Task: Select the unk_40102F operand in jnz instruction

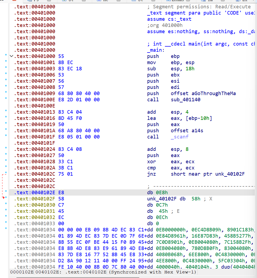Action: click(230, 174)
